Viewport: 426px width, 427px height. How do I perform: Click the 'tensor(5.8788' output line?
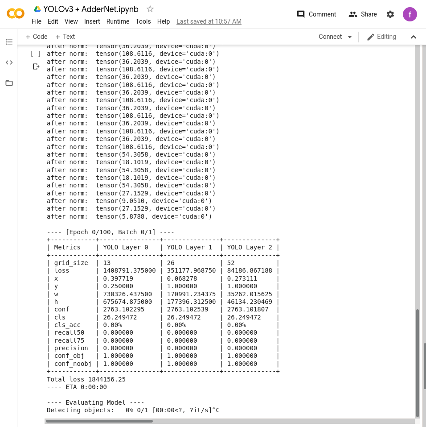[x=129, y=216]
